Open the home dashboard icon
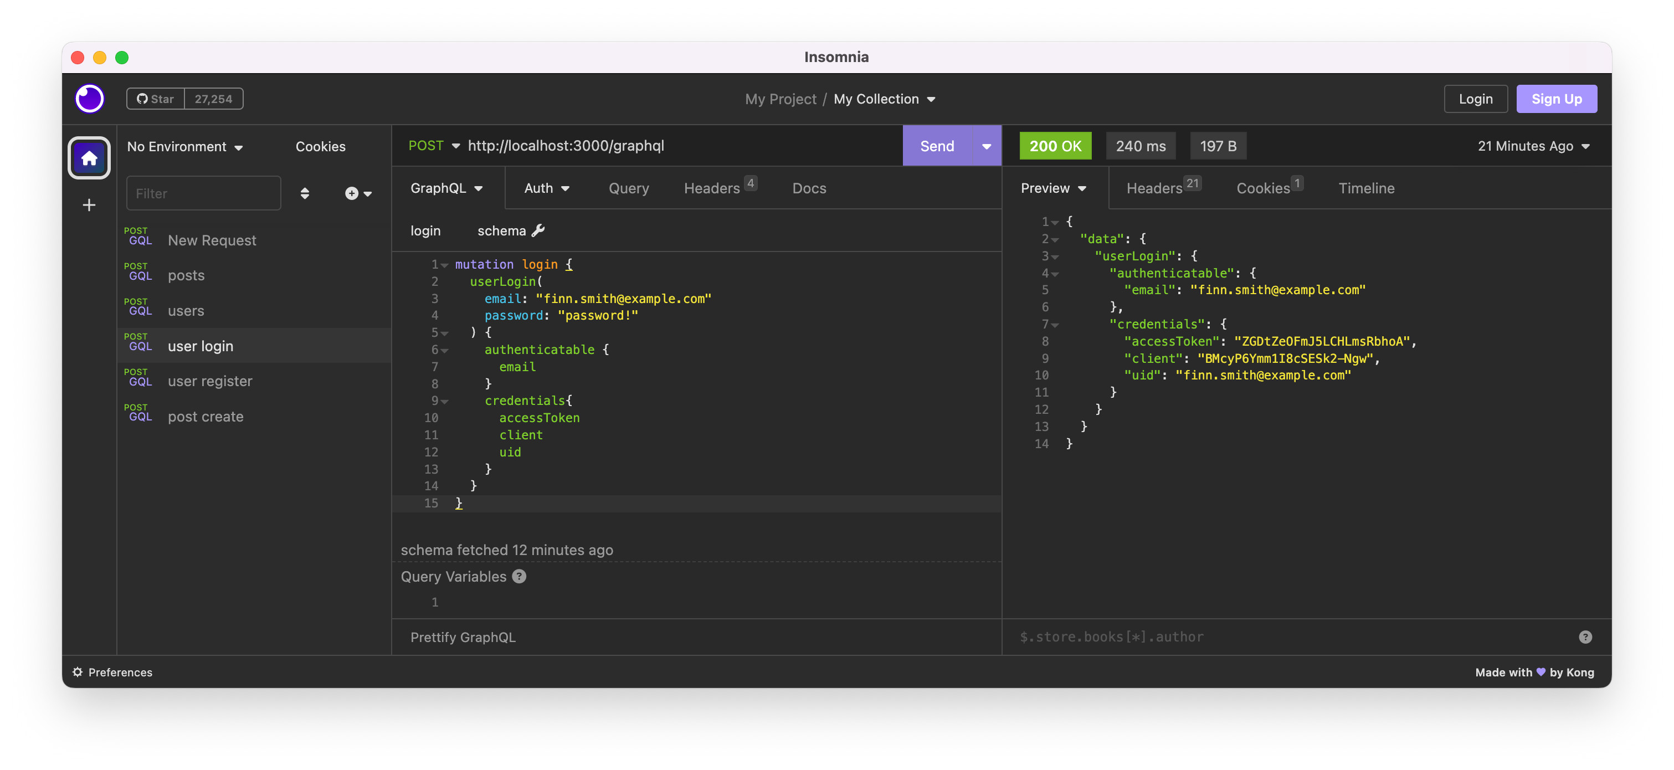This screenshot has width=1674, height=770. pyautogui.click(x=89, y=158)
